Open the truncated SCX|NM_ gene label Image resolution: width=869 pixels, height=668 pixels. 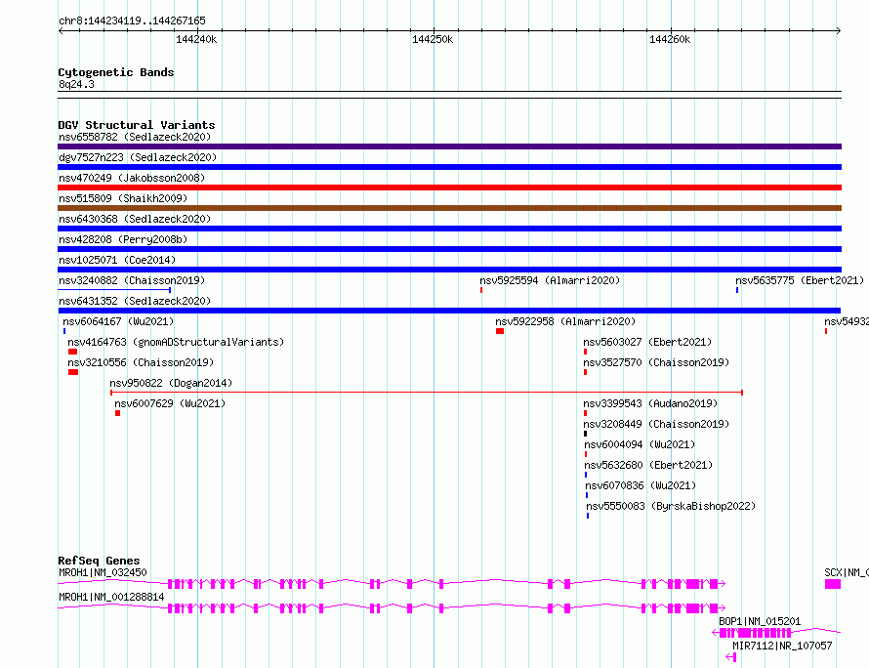tap(847, 572)
